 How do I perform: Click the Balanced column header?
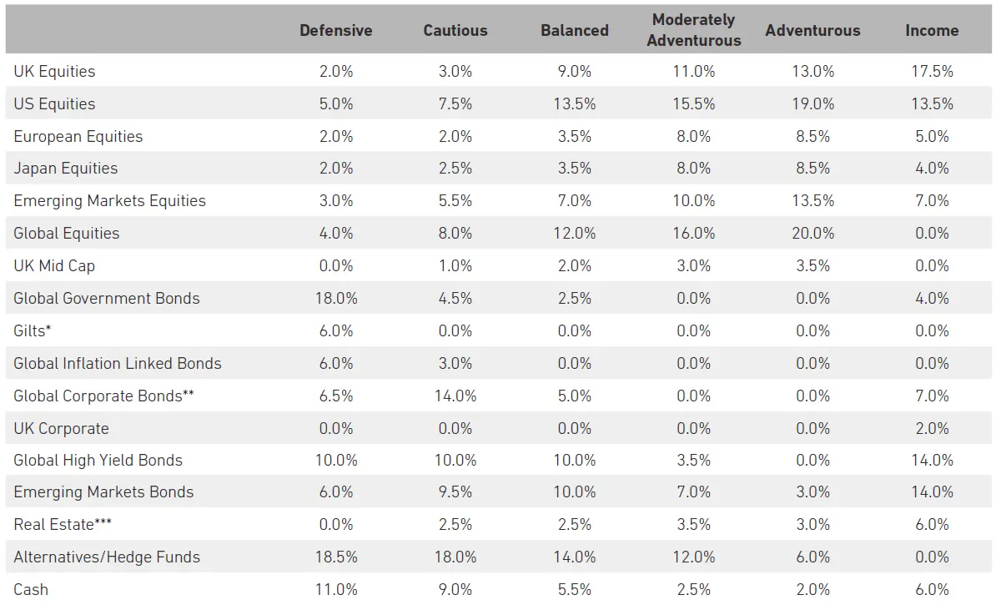coord(574,30)
